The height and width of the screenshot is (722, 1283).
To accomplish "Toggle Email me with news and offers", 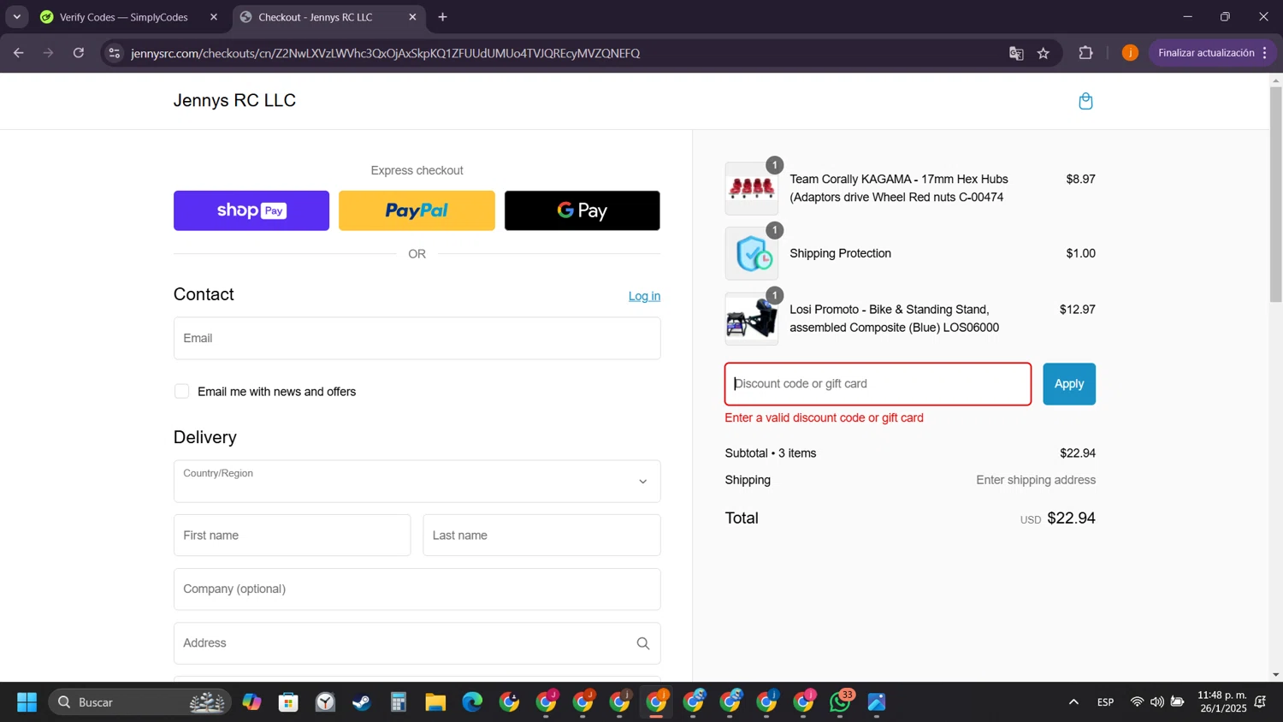I will click(181, 391).
